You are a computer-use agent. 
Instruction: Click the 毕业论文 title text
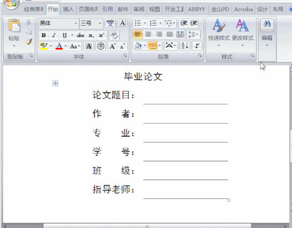point(143,76)
